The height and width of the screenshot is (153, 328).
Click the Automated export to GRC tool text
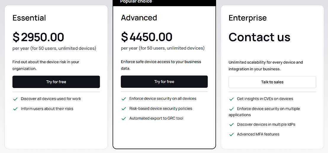[x=156, y=118]
